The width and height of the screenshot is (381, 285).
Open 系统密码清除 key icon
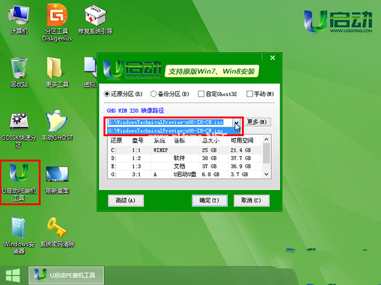click(57, 229)
